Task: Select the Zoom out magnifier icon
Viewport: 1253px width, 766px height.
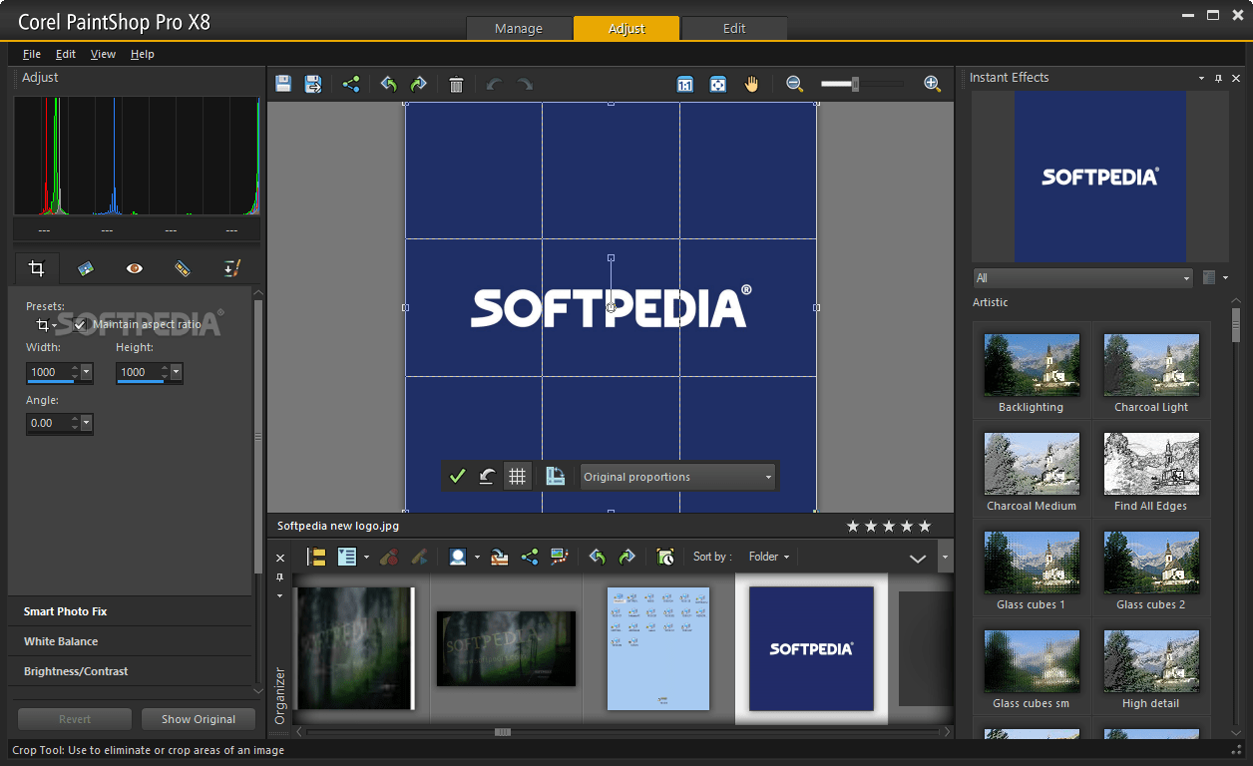Action: 793,84
